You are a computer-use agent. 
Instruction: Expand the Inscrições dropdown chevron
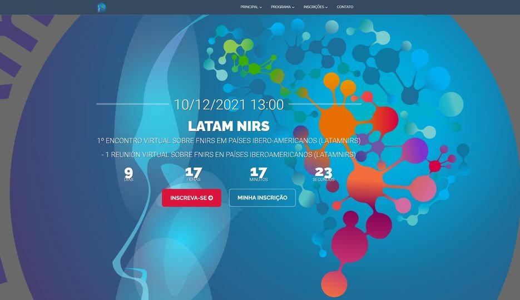click(x=326, y=7)
